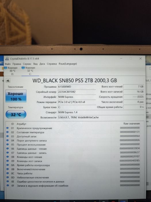Click the rotation speed value (SSD)
Screen dimensions: 151x202
pyautogui.click(x=133, y=97)
